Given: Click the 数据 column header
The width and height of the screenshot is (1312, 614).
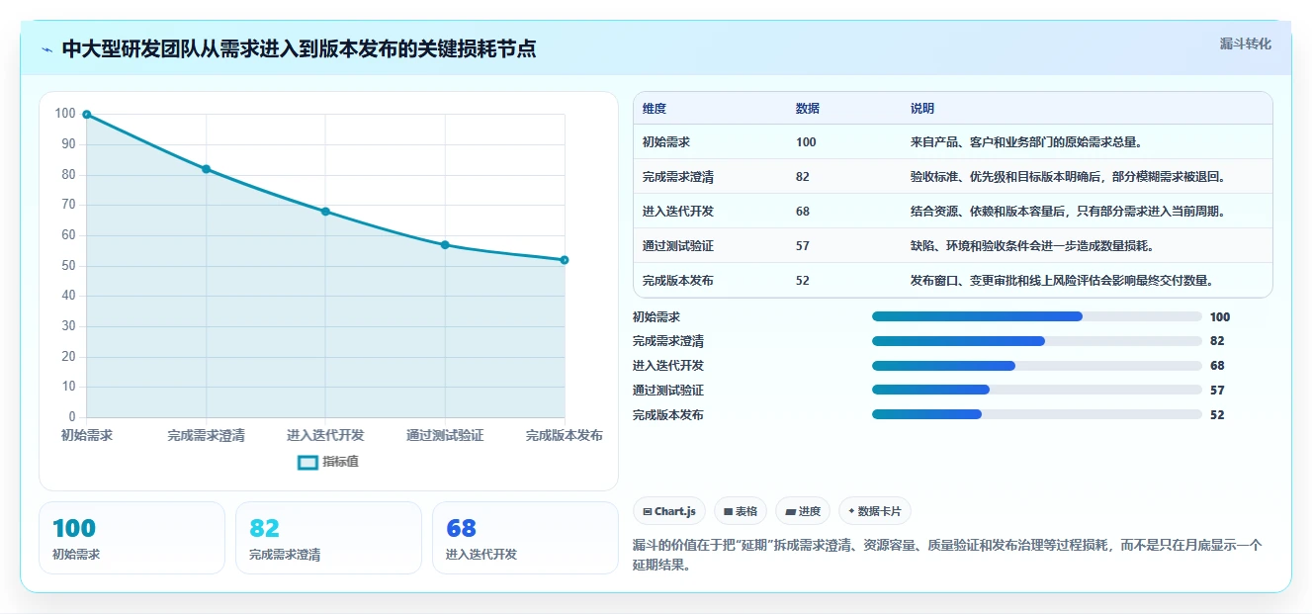Looking at the screenshot, I should (x=807, y=109).
